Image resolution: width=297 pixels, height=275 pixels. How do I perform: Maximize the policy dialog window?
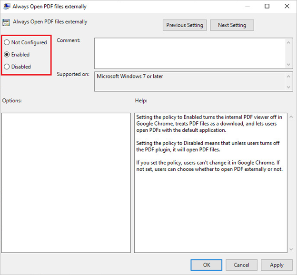pyautogui.click(x=267, y=6)
